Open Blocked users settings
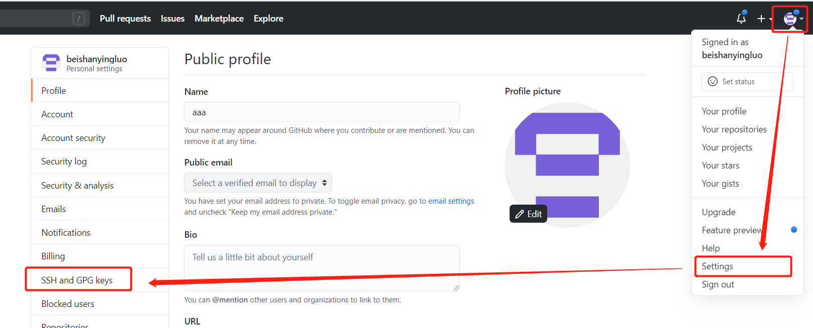 tap(100, 304)
